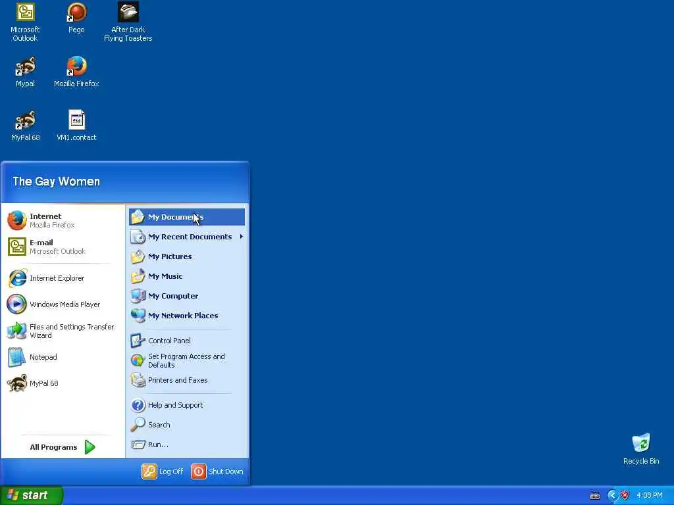Screen dimensions: 674x505
Task: Select the VM1.contact file on desktop
Action: pos(76,126)
